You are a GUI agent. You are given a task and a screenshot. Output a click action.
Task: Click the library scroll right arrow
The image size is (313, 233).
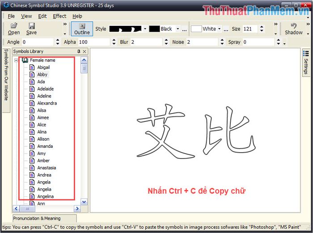pyautogui.click(x=77, y=209)
